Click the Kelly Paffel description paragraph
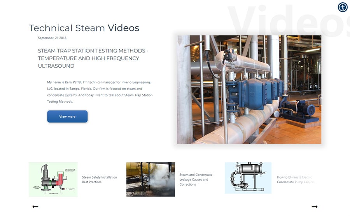The width and height of the screenshot is (350, 221). 100,92
